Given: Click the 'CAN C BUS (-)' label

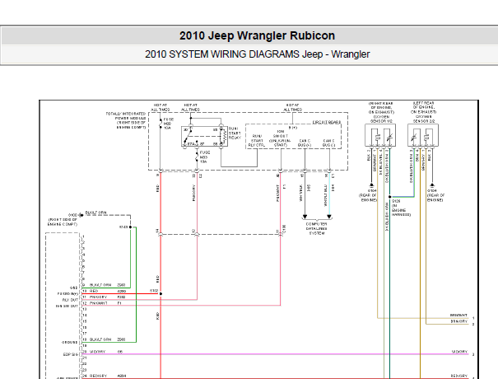Looking at the screenshot, I should pos(328,143).
